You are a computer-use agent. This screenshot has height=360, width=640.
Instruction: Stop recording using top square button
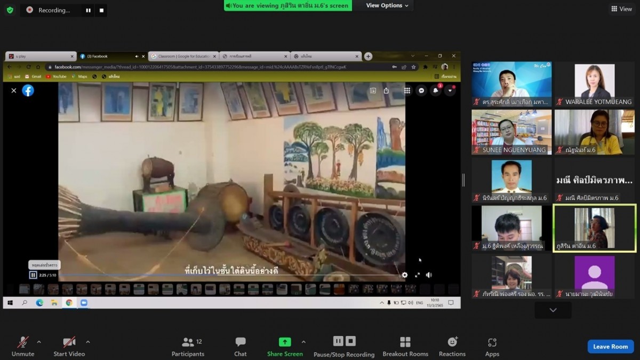101,10
